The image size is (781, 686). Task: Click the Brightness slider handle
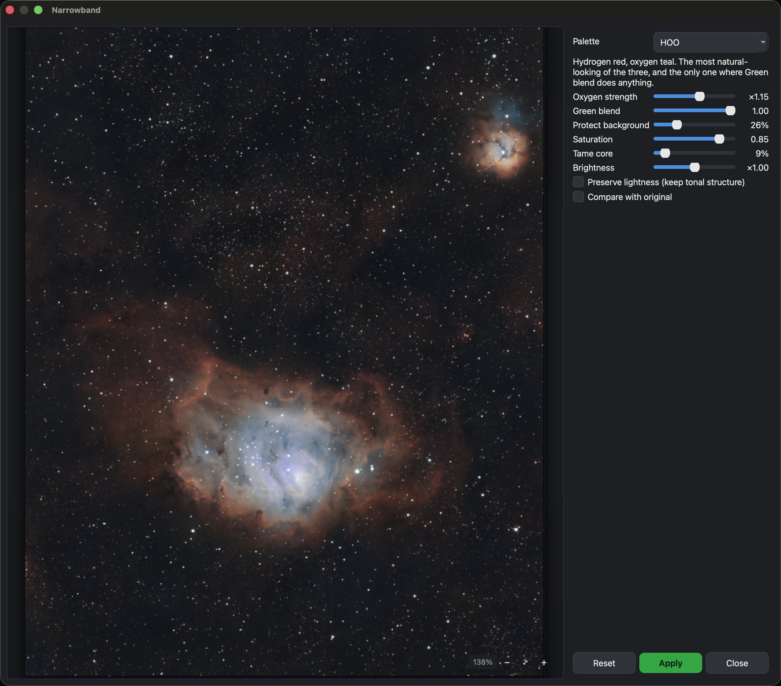(695, 167)
